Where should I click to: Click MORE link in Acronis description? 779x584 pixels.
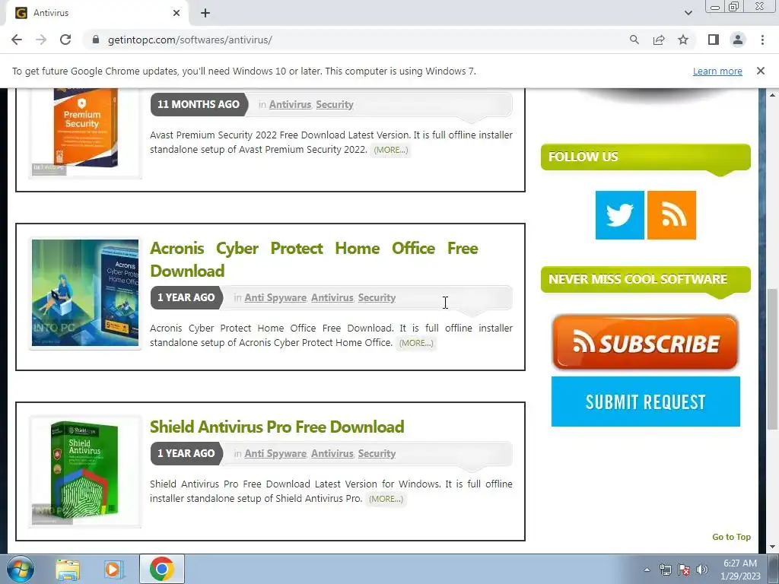416,343
